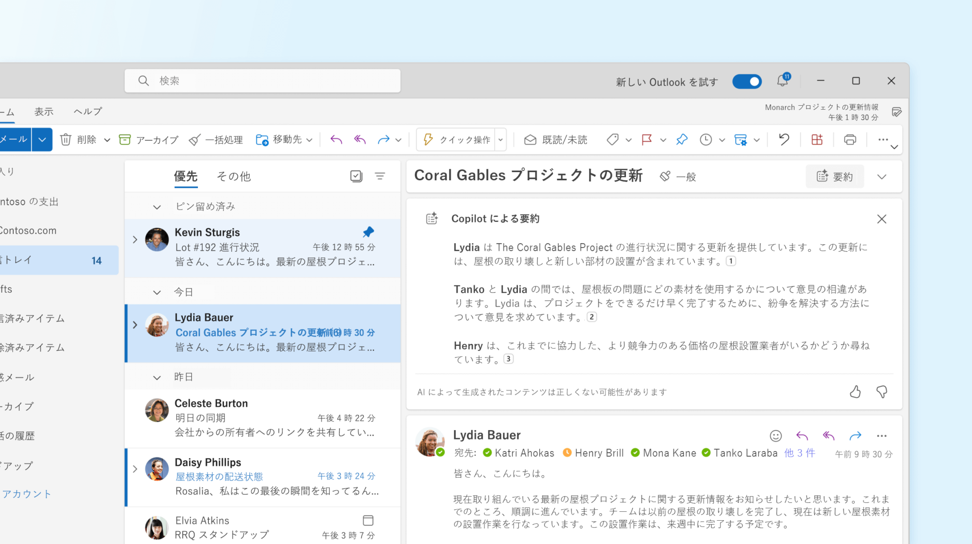
Task: Switch to the その他 tab
Action: pos(233,176)
